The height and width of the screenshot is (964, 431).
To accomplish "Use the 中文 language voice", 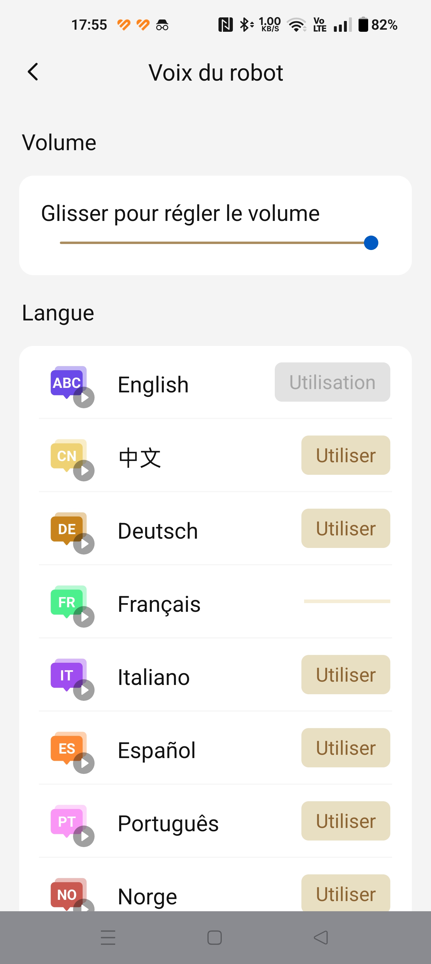I will coord(346,455).
